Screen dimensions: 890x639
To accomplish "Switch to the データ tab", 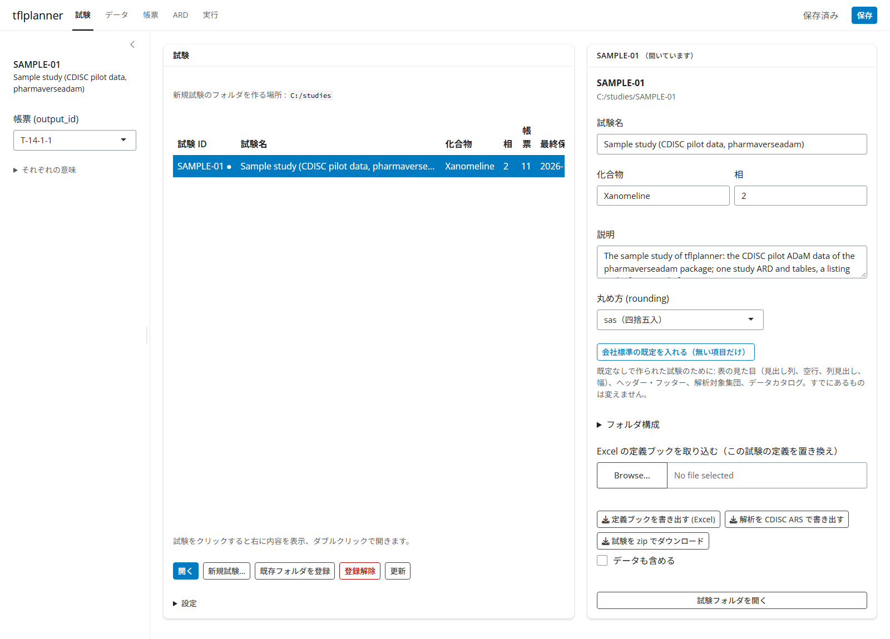I will (117, 15).
